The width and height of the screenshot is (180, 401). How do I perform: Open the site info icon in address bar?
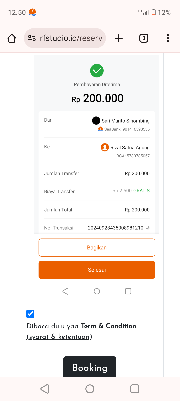(x=32, y=38)
